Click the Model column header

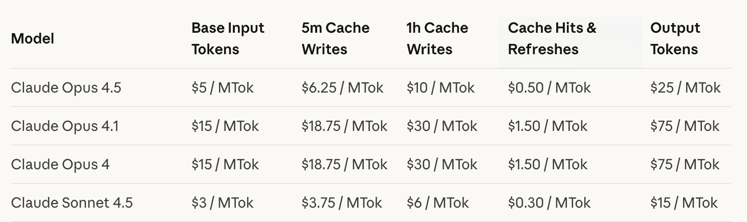tap(32, 38)
